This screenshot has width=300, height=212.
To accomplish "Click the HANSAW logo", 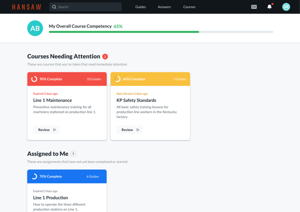I will click(x=27, y=7).
